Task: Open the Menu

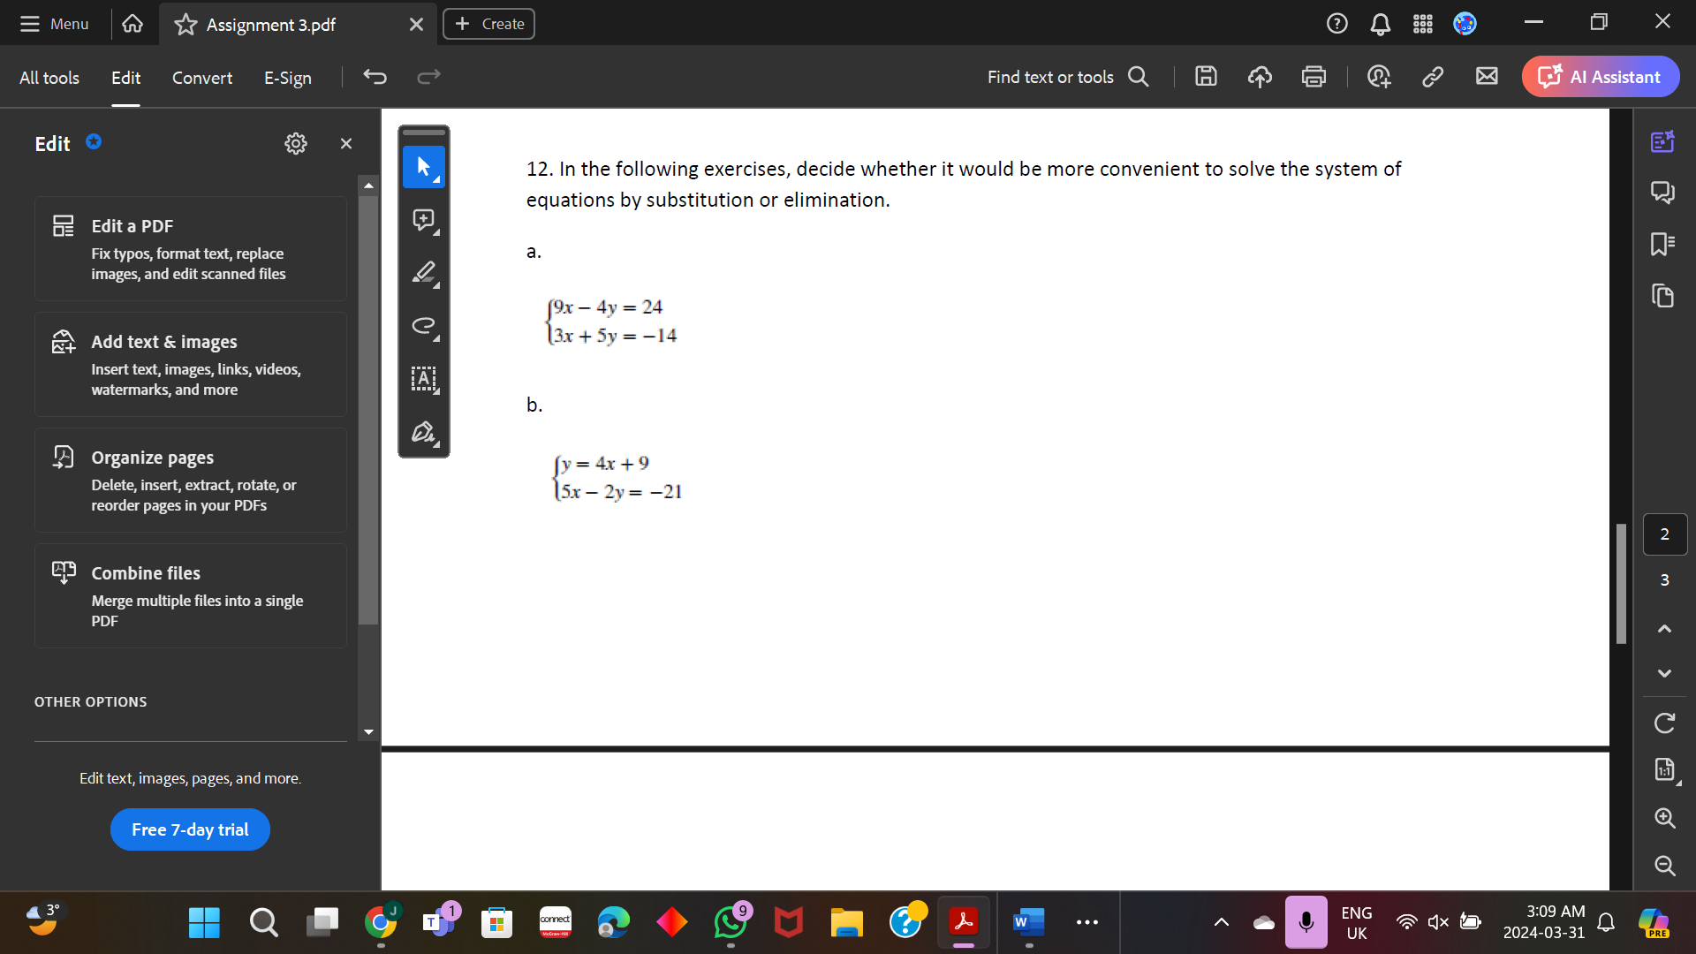Action: 54,24
